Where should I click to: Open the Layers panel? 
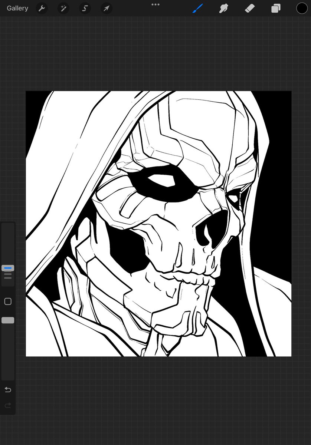coord(276,8)
